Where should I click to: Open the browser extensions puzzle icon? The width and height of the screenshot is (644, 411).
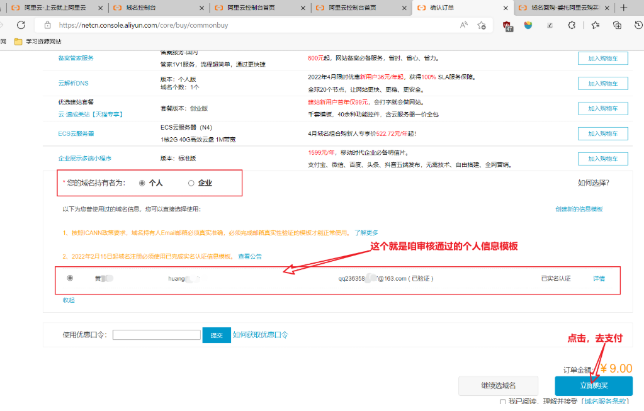tap(572, 25)
